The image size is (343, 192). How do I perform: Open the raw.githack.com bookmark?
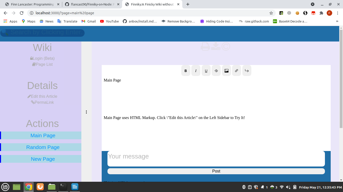point(254,21)
